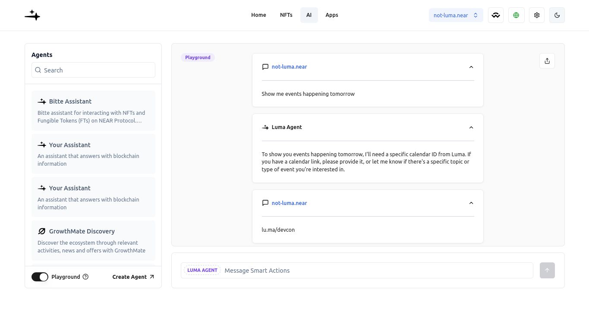Screen dimensions: 589x331
Task: Toggle the Playground switch off
Action: tap(40, 277)
